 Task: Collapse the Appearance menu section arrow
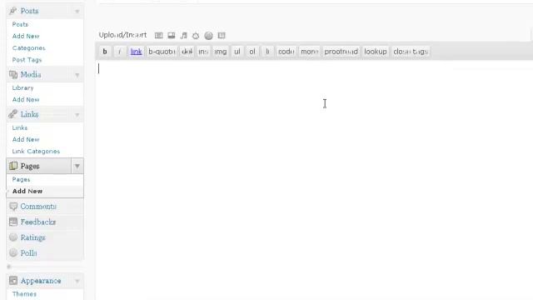click(x=77, y=281)
